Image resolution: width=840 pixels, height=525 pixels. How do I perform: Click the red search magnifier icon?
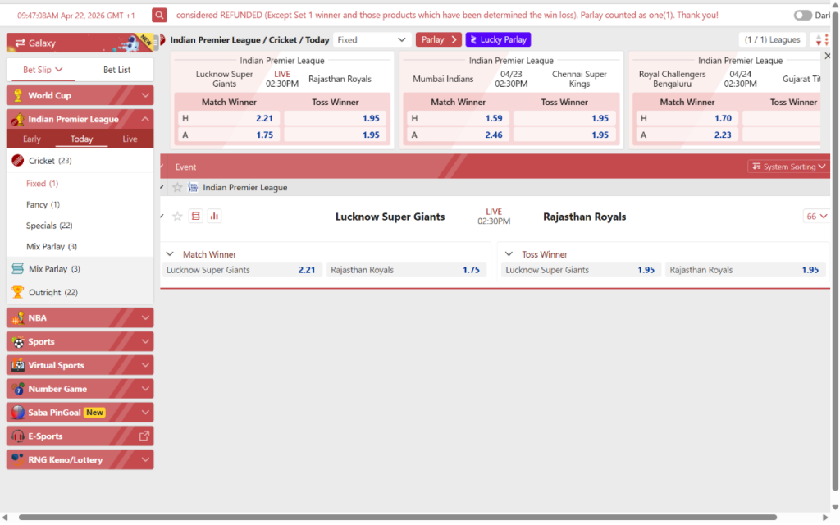click(160, 16)
